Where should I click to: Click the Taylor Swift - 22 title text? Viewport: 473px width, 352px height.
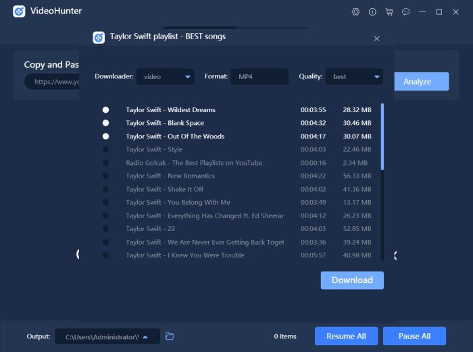coord(150,228)
